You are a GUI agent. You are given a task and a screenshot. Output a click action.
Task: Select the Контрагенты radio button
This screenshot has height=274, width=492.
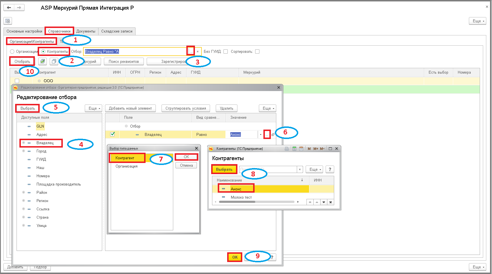point(43,52)
